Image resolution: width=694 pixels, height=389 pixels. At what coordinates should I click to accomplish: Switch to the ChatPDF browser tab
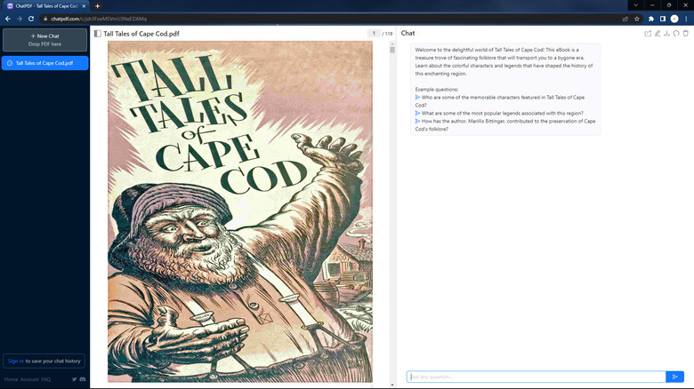[x=46, y=6]
